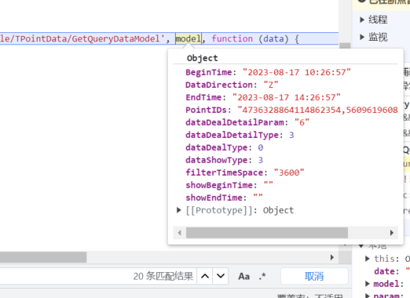Click the highlighted 'model' variable in code

[x=189, y=38]
